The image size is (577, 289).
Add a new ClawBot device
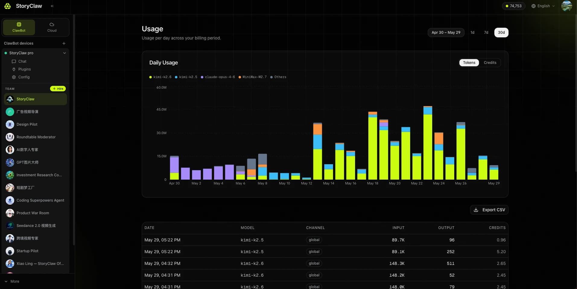coord(64,43)
